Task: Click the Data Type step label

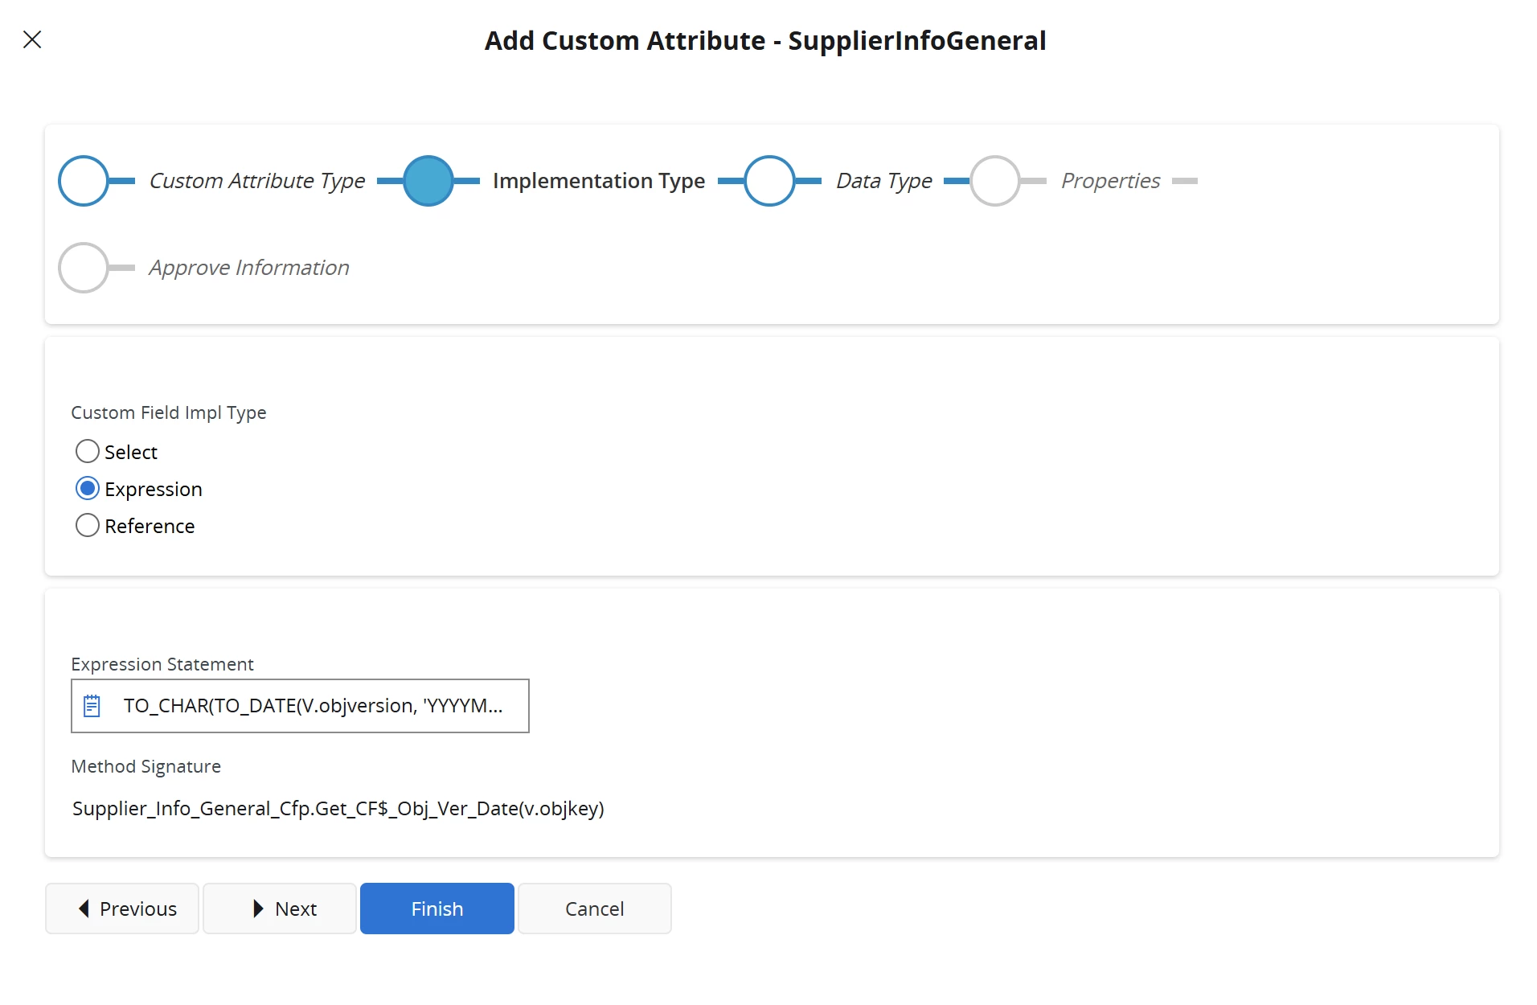Action: point(884,181)
